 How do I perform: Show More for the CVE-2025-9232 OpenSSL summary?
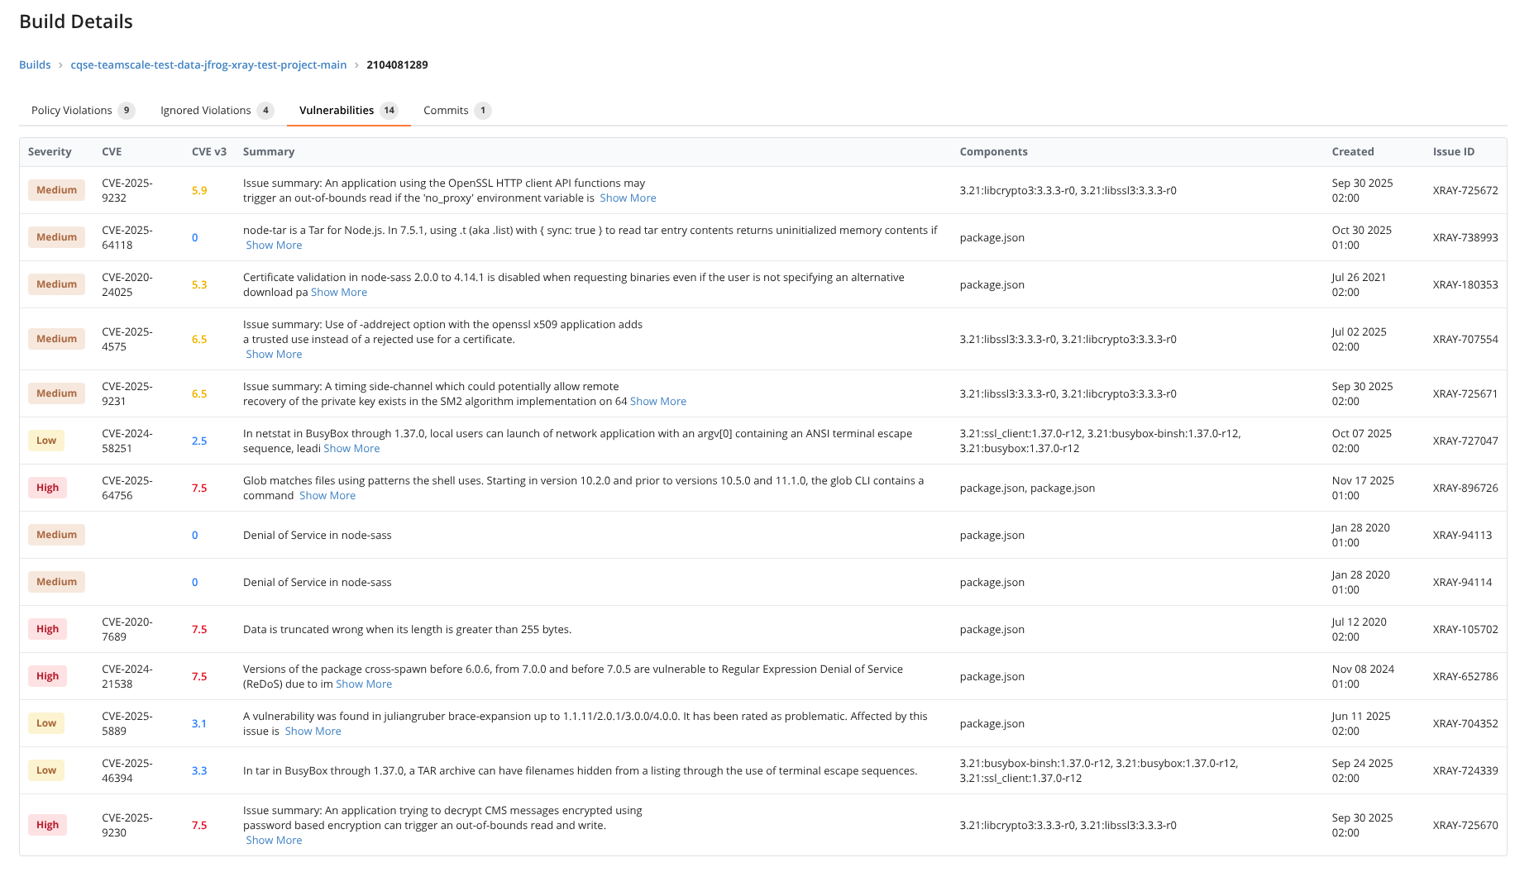[628, 198]
